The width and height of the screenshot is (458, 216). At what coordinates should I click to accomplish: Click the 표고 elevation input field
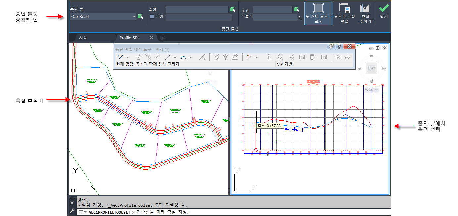273,10
